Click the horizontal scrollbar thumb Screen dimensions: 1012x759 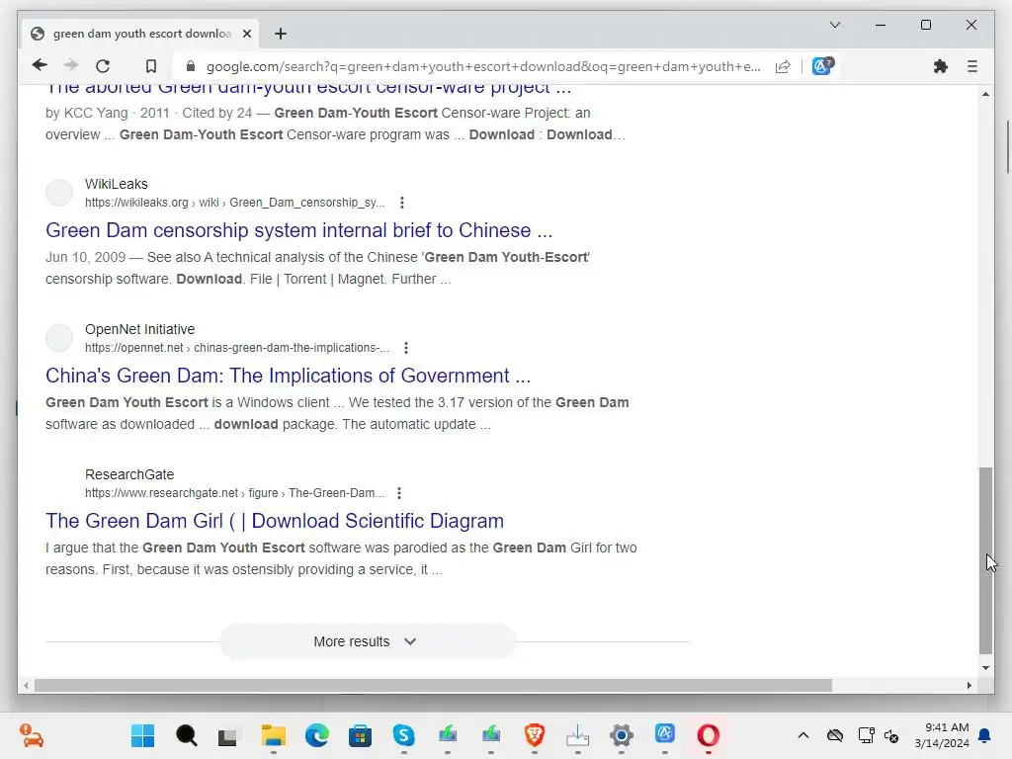[x=433, y=686]
